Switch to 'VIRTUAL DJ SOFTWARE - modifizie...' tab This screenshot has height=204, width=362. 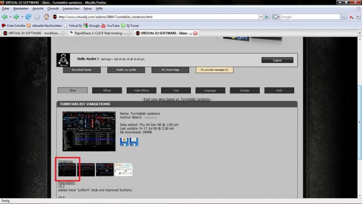tap(33, 33)
